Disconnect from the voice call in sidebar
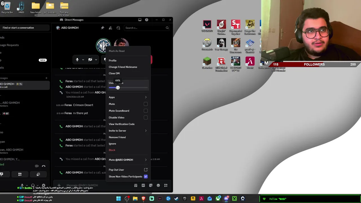The image size is (361, 203). (x=43, y=166)
